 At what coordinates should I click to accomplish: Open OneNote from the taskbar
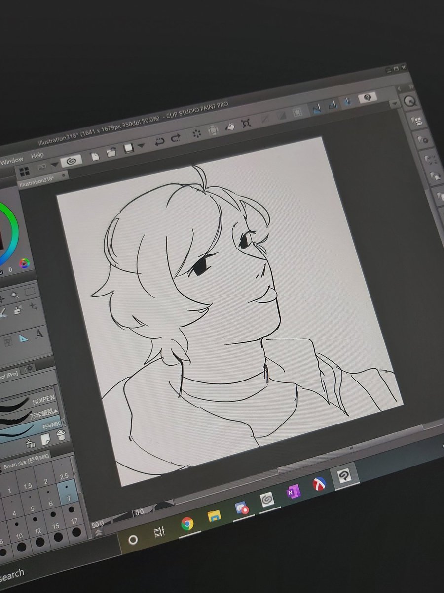(294, 492)
